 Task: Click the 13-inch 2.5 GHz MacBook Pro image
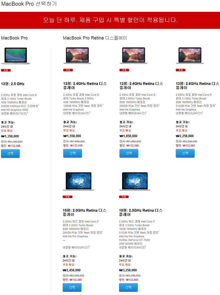(16, 56)
